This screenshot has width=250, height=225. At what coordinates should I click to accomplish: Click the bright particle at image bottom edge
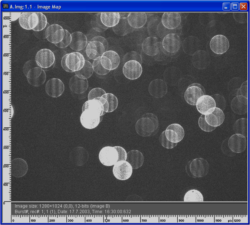point(193,195)
